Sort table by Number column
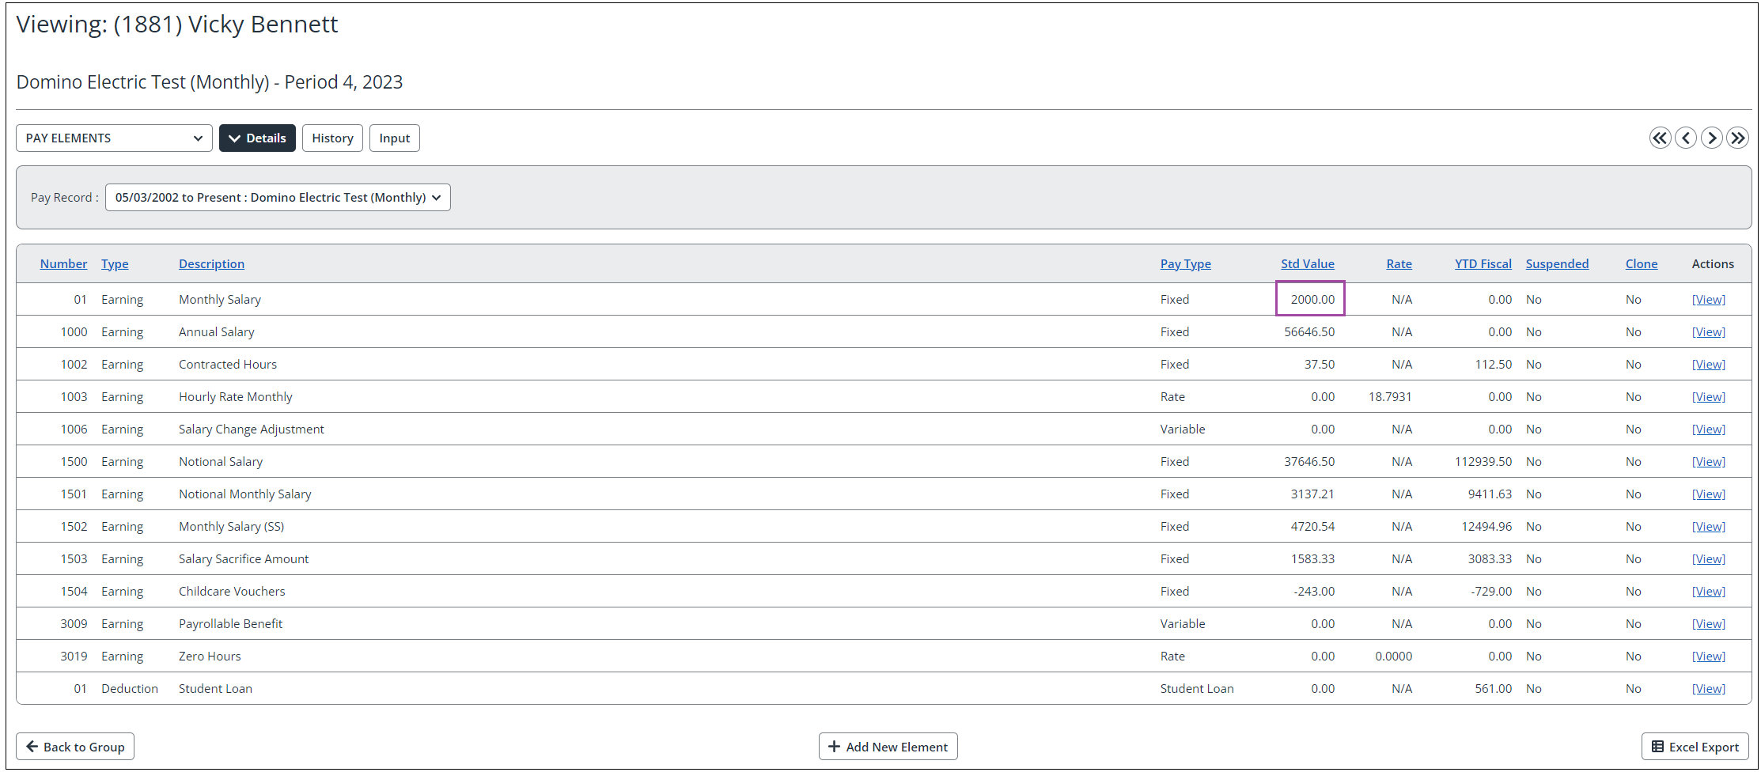 point(63,264)
